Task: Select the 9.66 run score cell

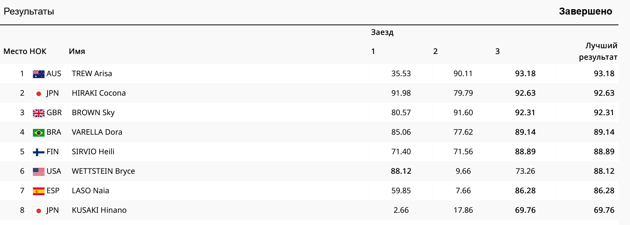Action: click(463, 171)
